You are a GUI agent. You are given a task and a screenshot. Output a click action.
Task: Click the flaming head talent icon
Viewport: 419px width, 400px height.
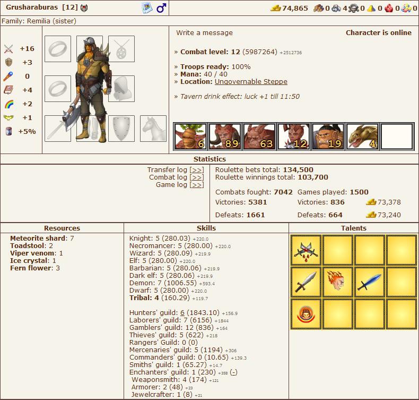[338, 282]
